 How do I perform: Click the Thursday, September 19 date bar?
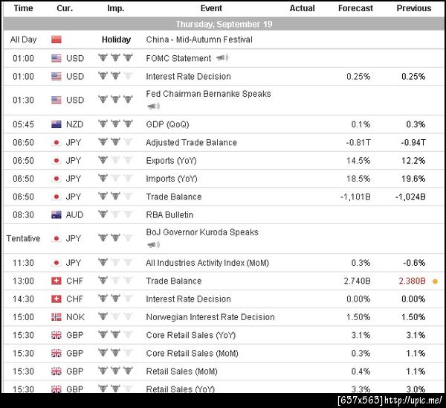point(223,24)
